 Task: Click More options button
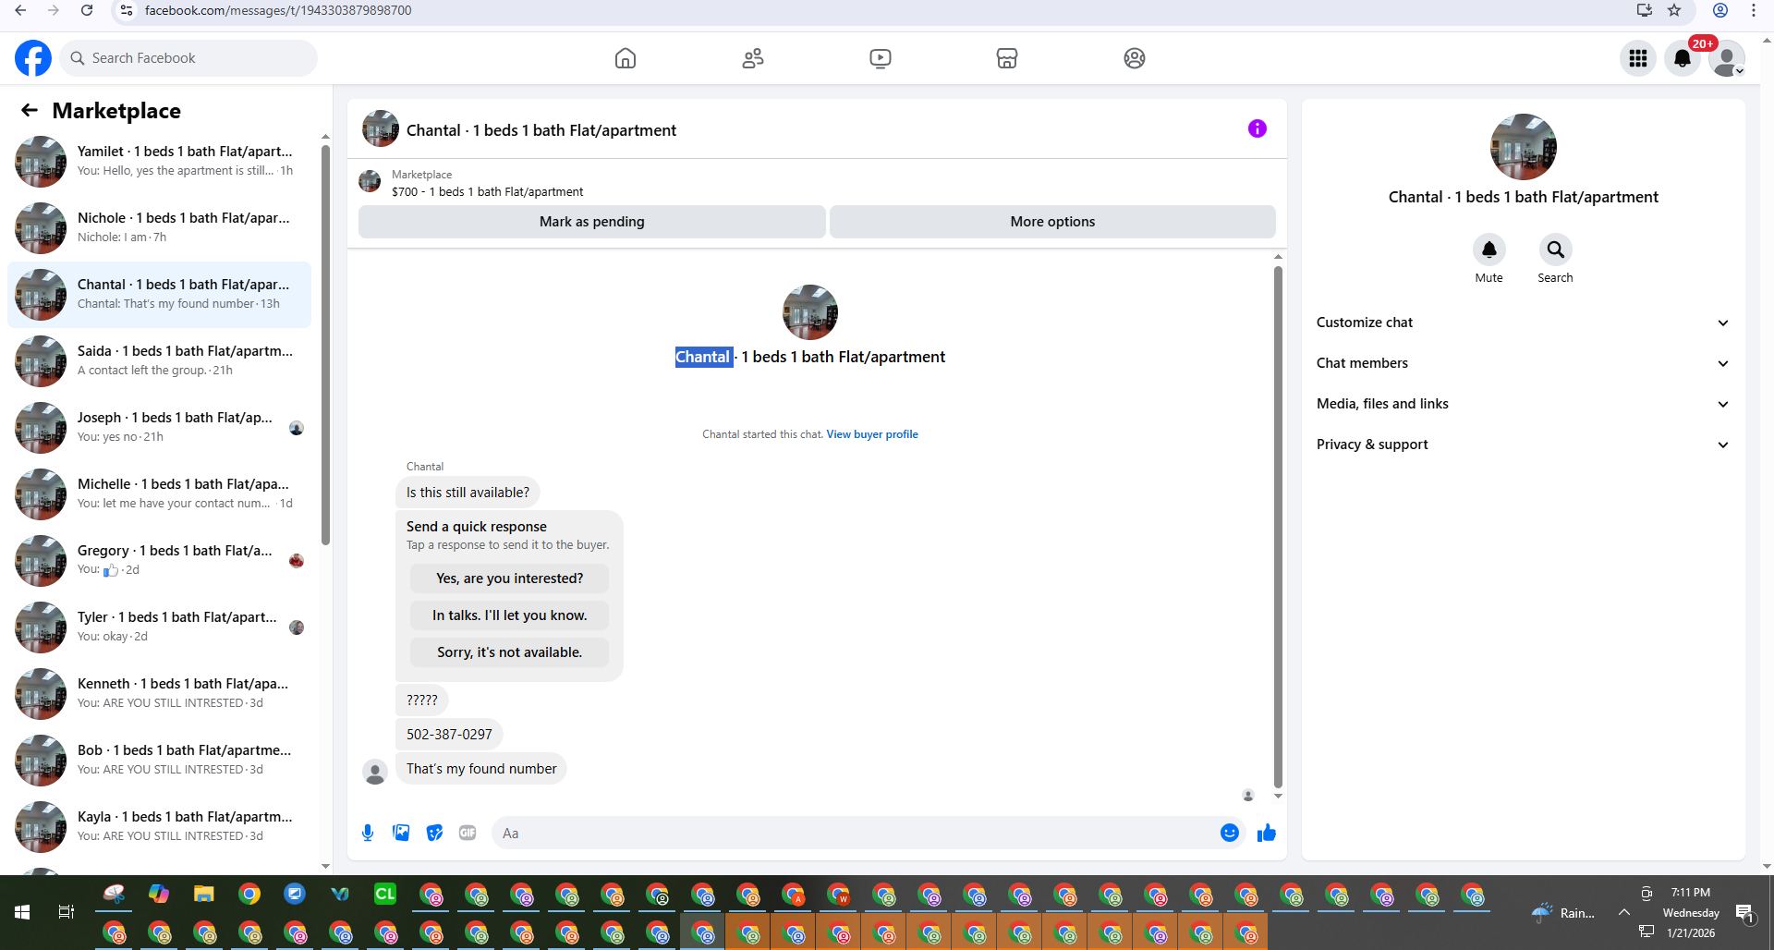tap(1052, 222)
